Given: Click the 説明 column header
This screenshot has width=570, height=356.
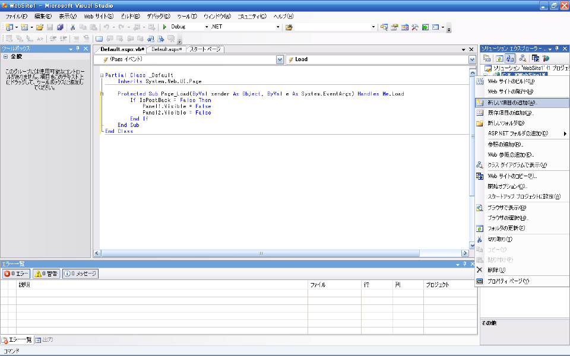Looking at the screenshot, I should click(x=24, y=285).
